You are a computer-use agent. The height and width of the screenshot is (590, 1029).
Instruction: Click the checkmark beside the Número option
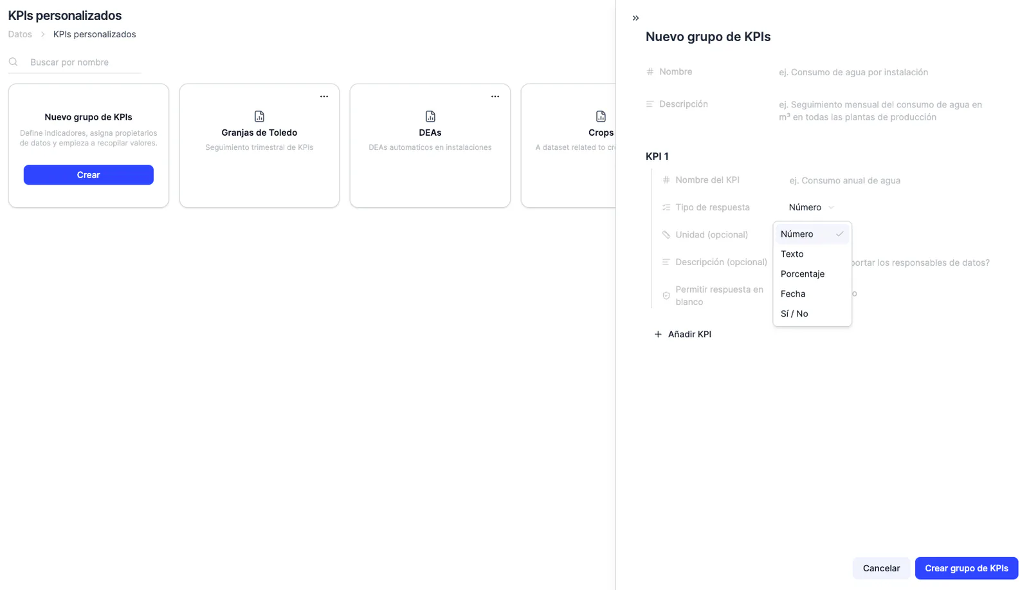coord(839,234)
